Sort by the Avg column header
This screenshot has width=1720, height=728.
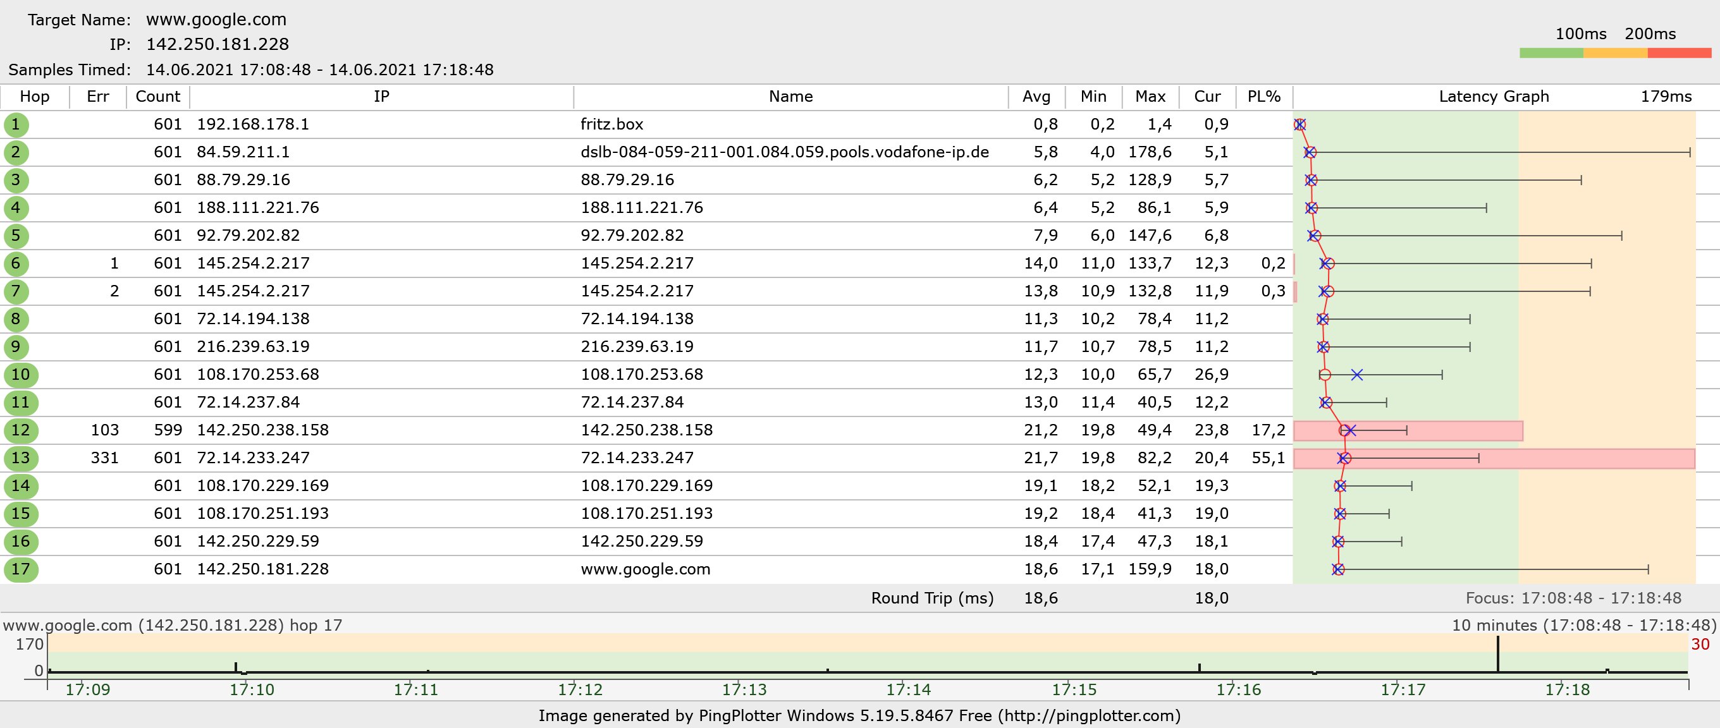pos(1037,97)
